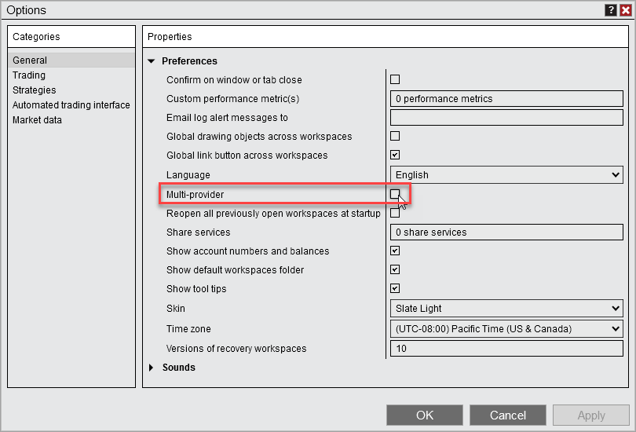Toggle Confirm on window or tab close

pyautogui.click(x=395, y=79)
